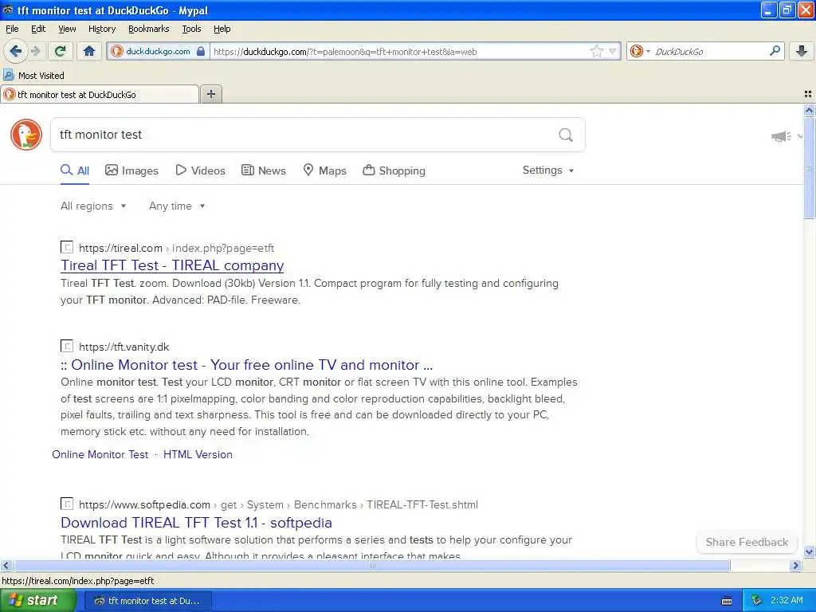This screenshot has height=612, width=816.
Task: Select the All results tab
Action: click(x=75, y=171)
